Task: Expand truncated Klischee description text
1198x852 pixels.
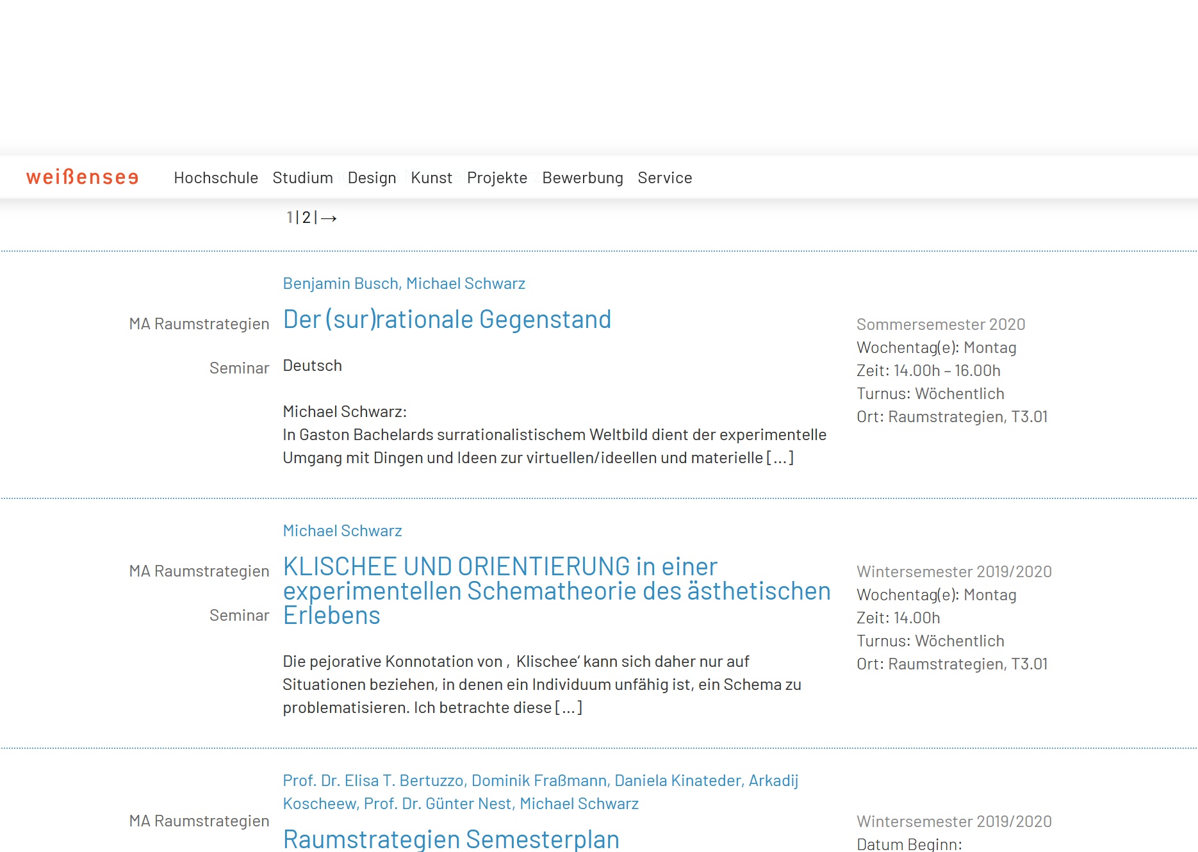Action: 568,708
